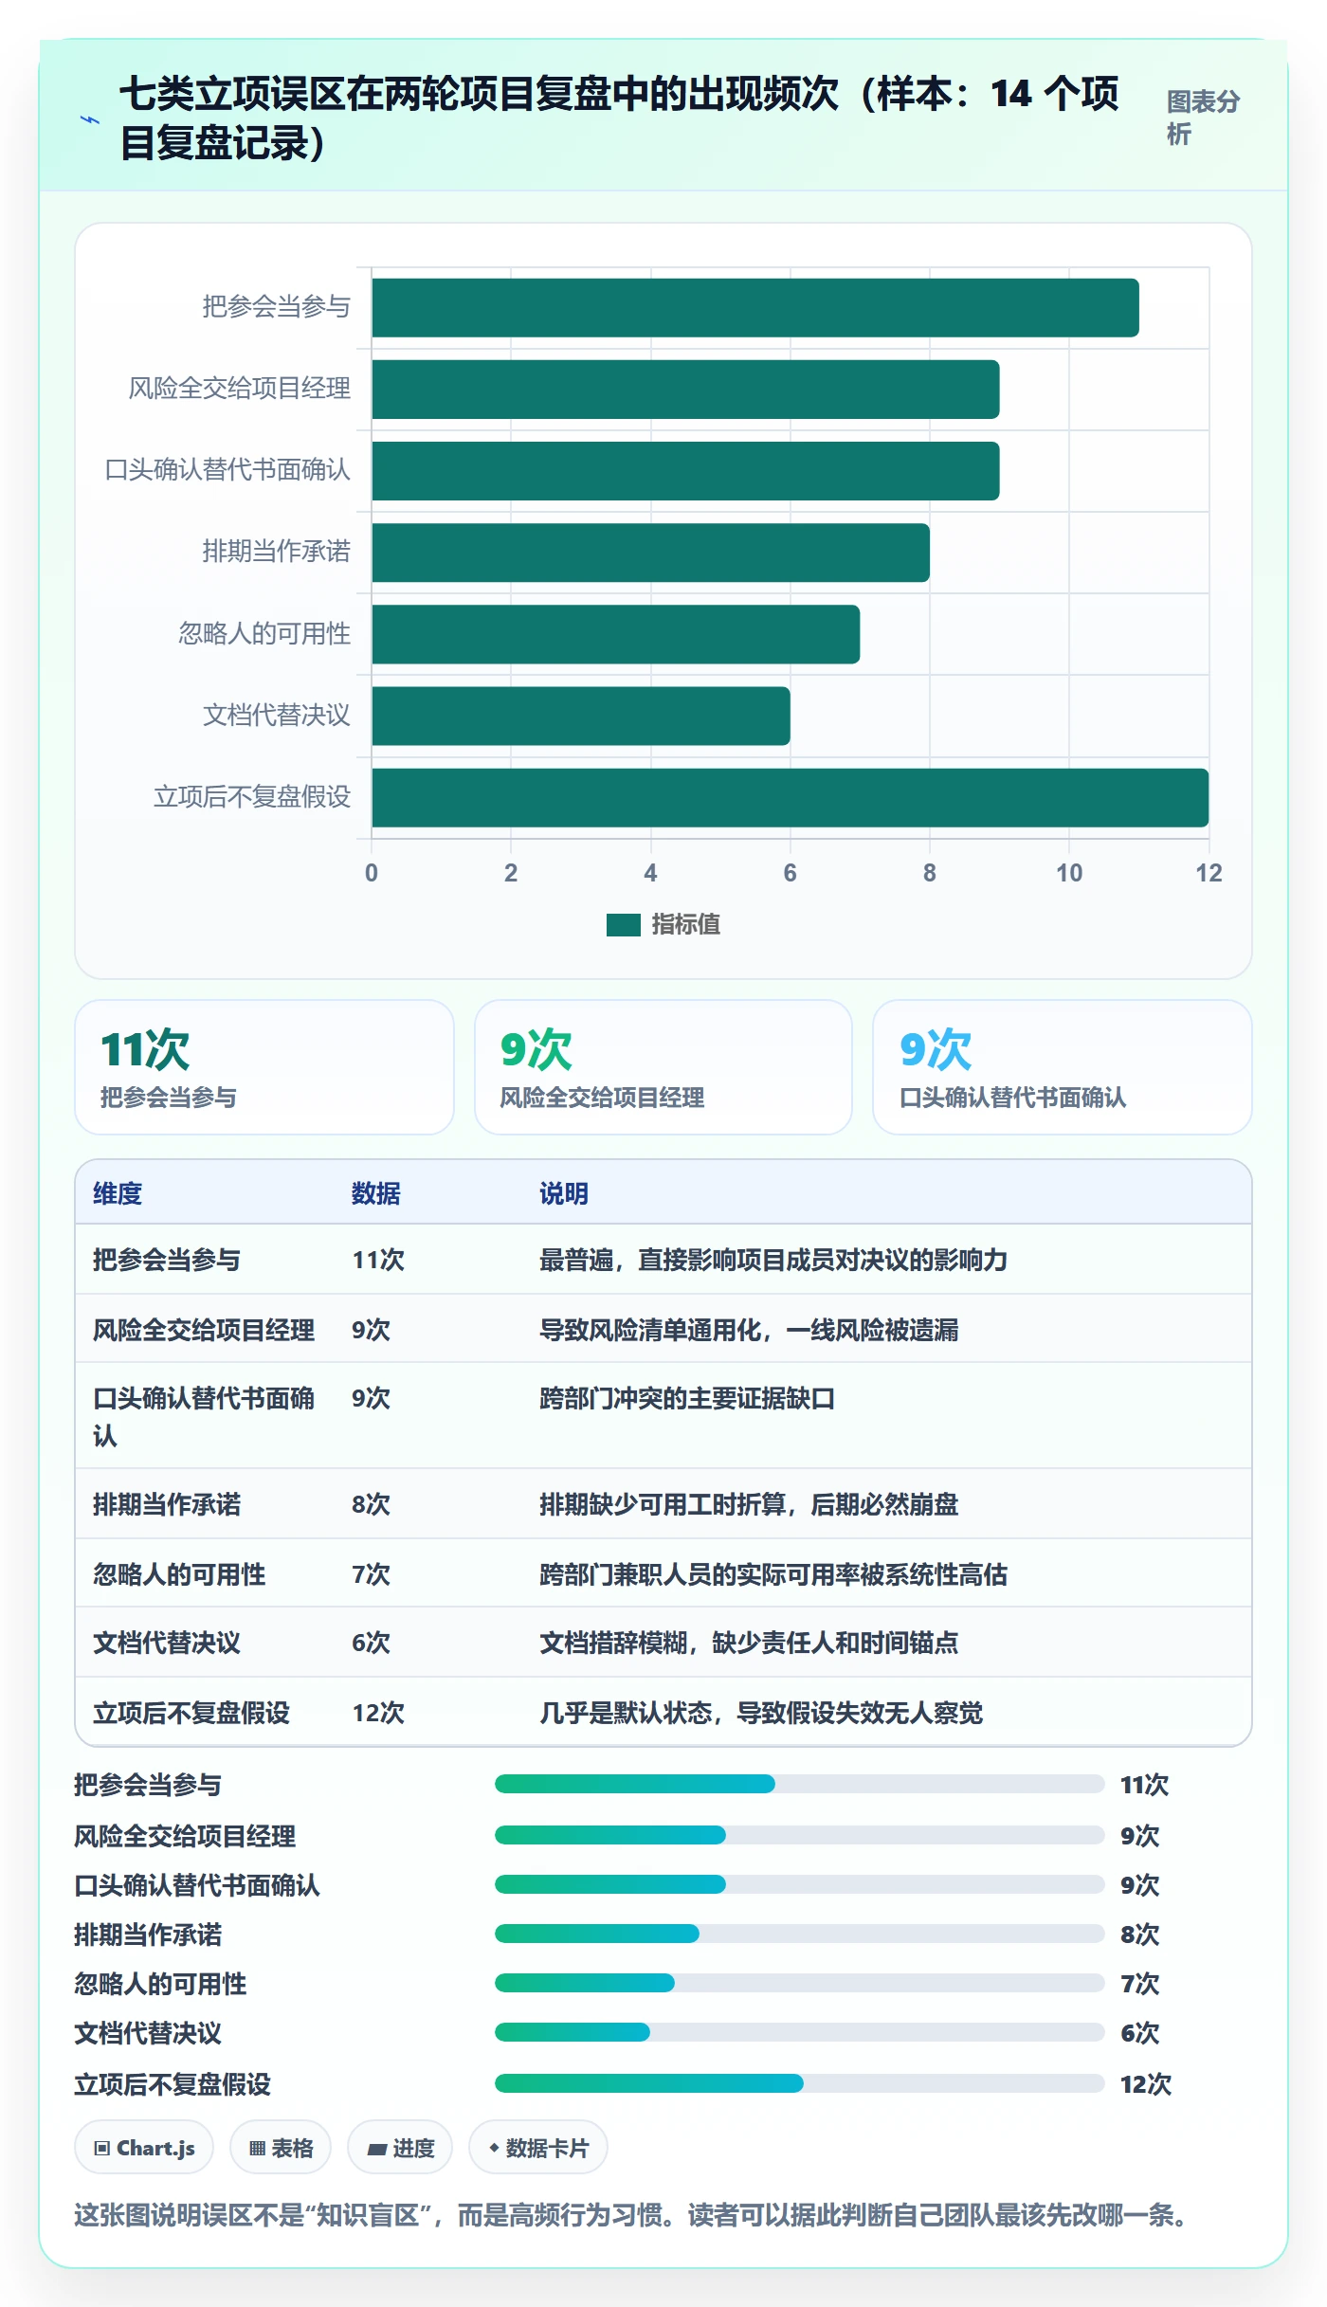Click the 图表分析 badge in header
1327x2307 pixels.
point(1203,118)
